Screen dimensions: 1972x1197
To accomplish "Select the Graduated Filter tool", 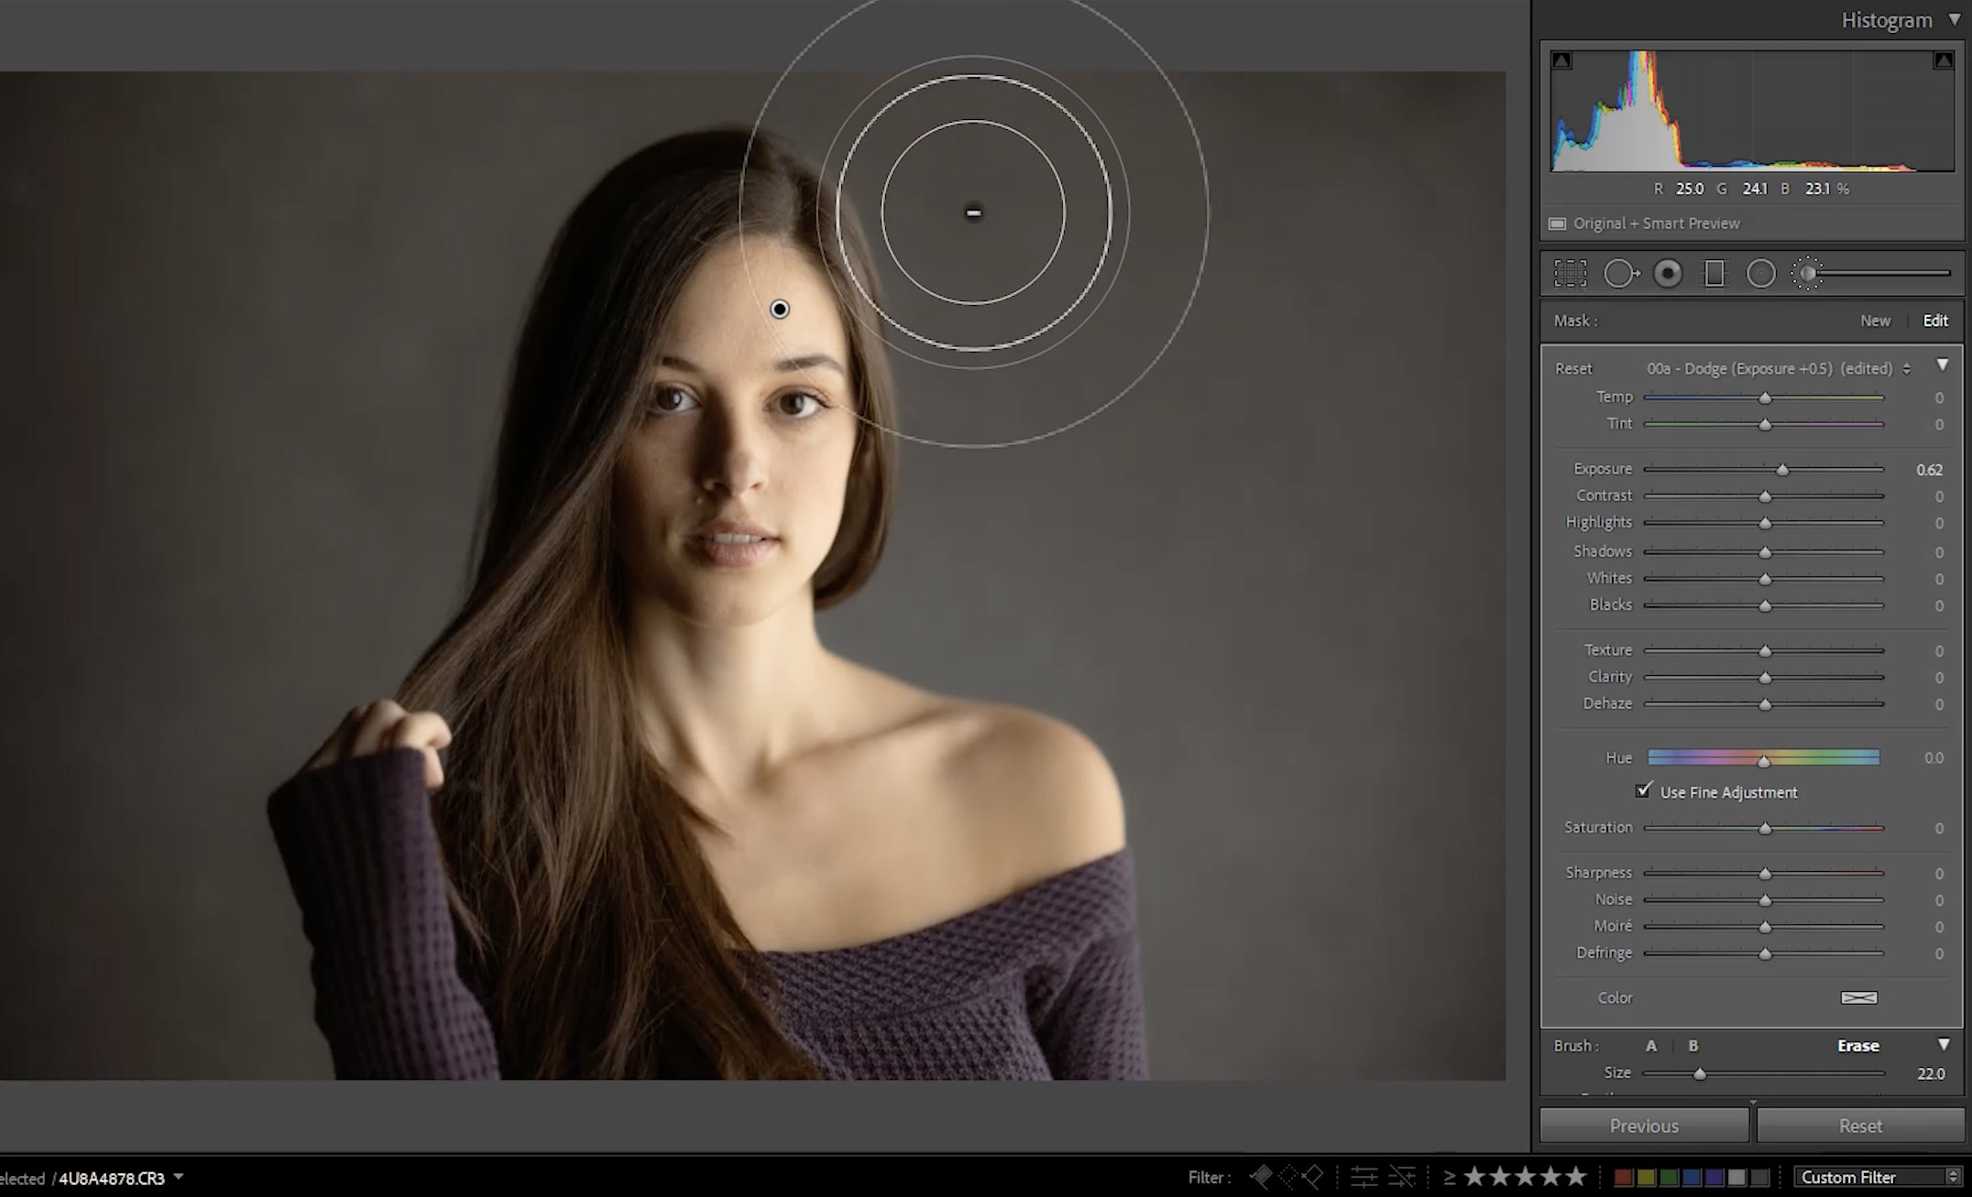I will [1715, 273].
